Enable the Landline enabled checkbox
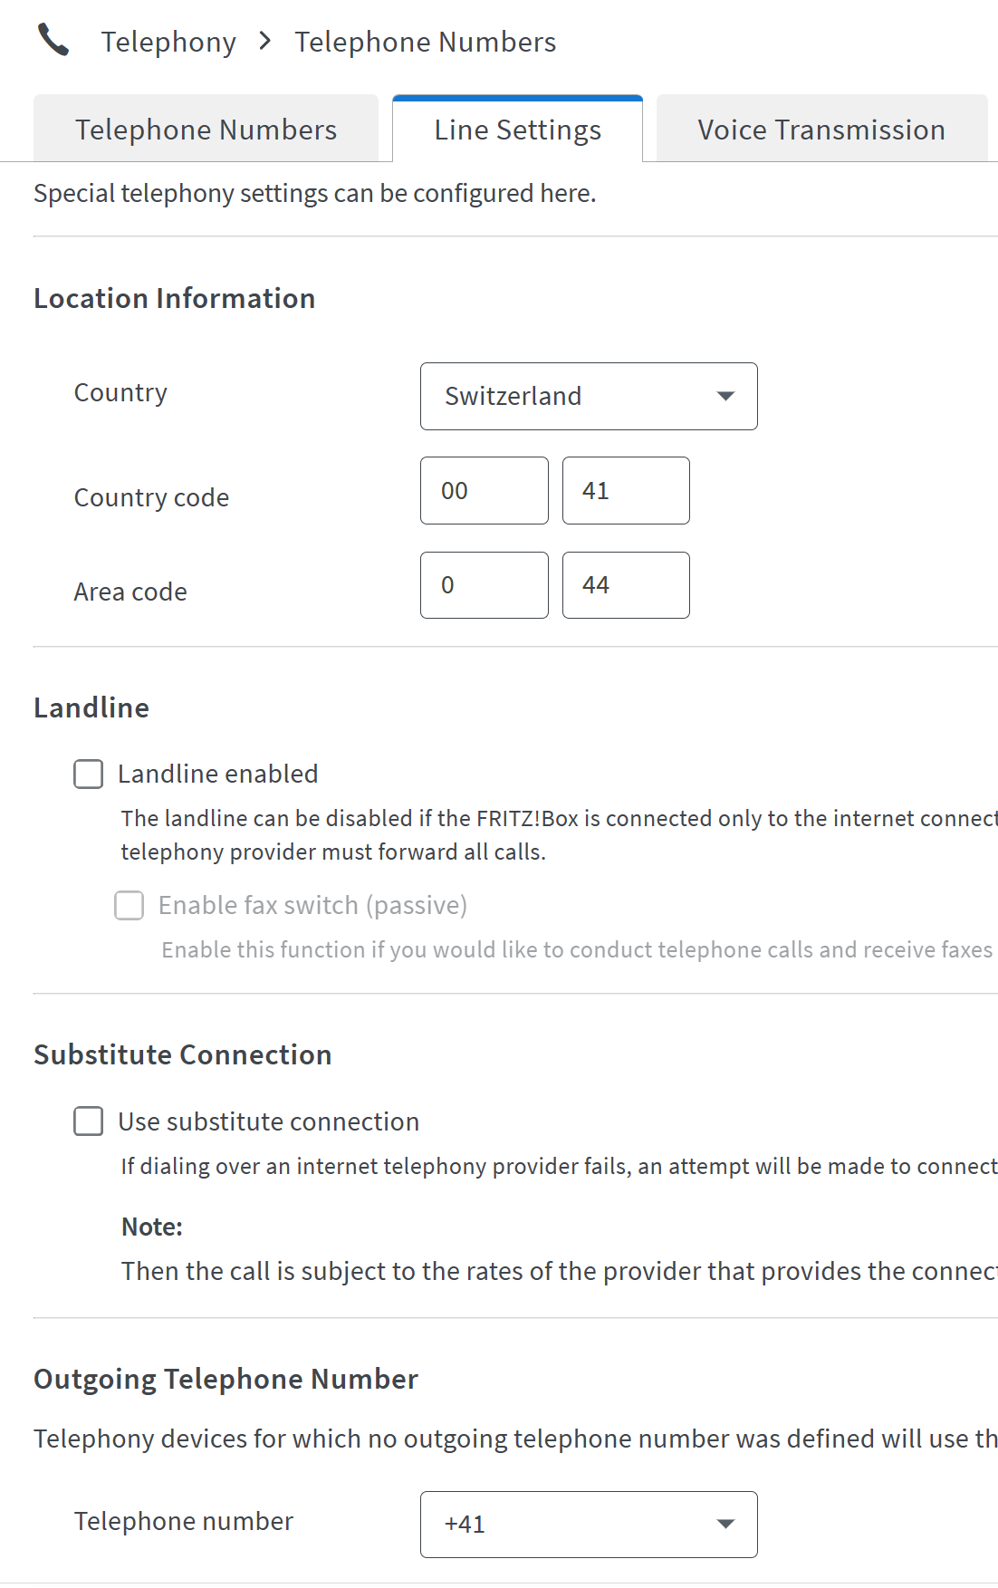Viewport: 998px width, 1588px height. point(89,774)
